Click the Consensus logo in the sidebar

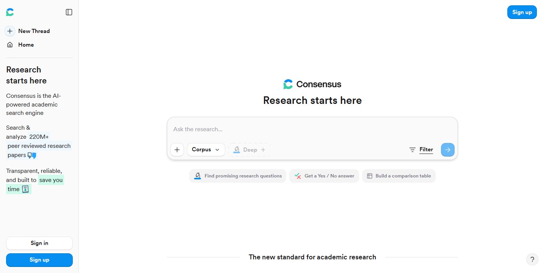point(10,12)
